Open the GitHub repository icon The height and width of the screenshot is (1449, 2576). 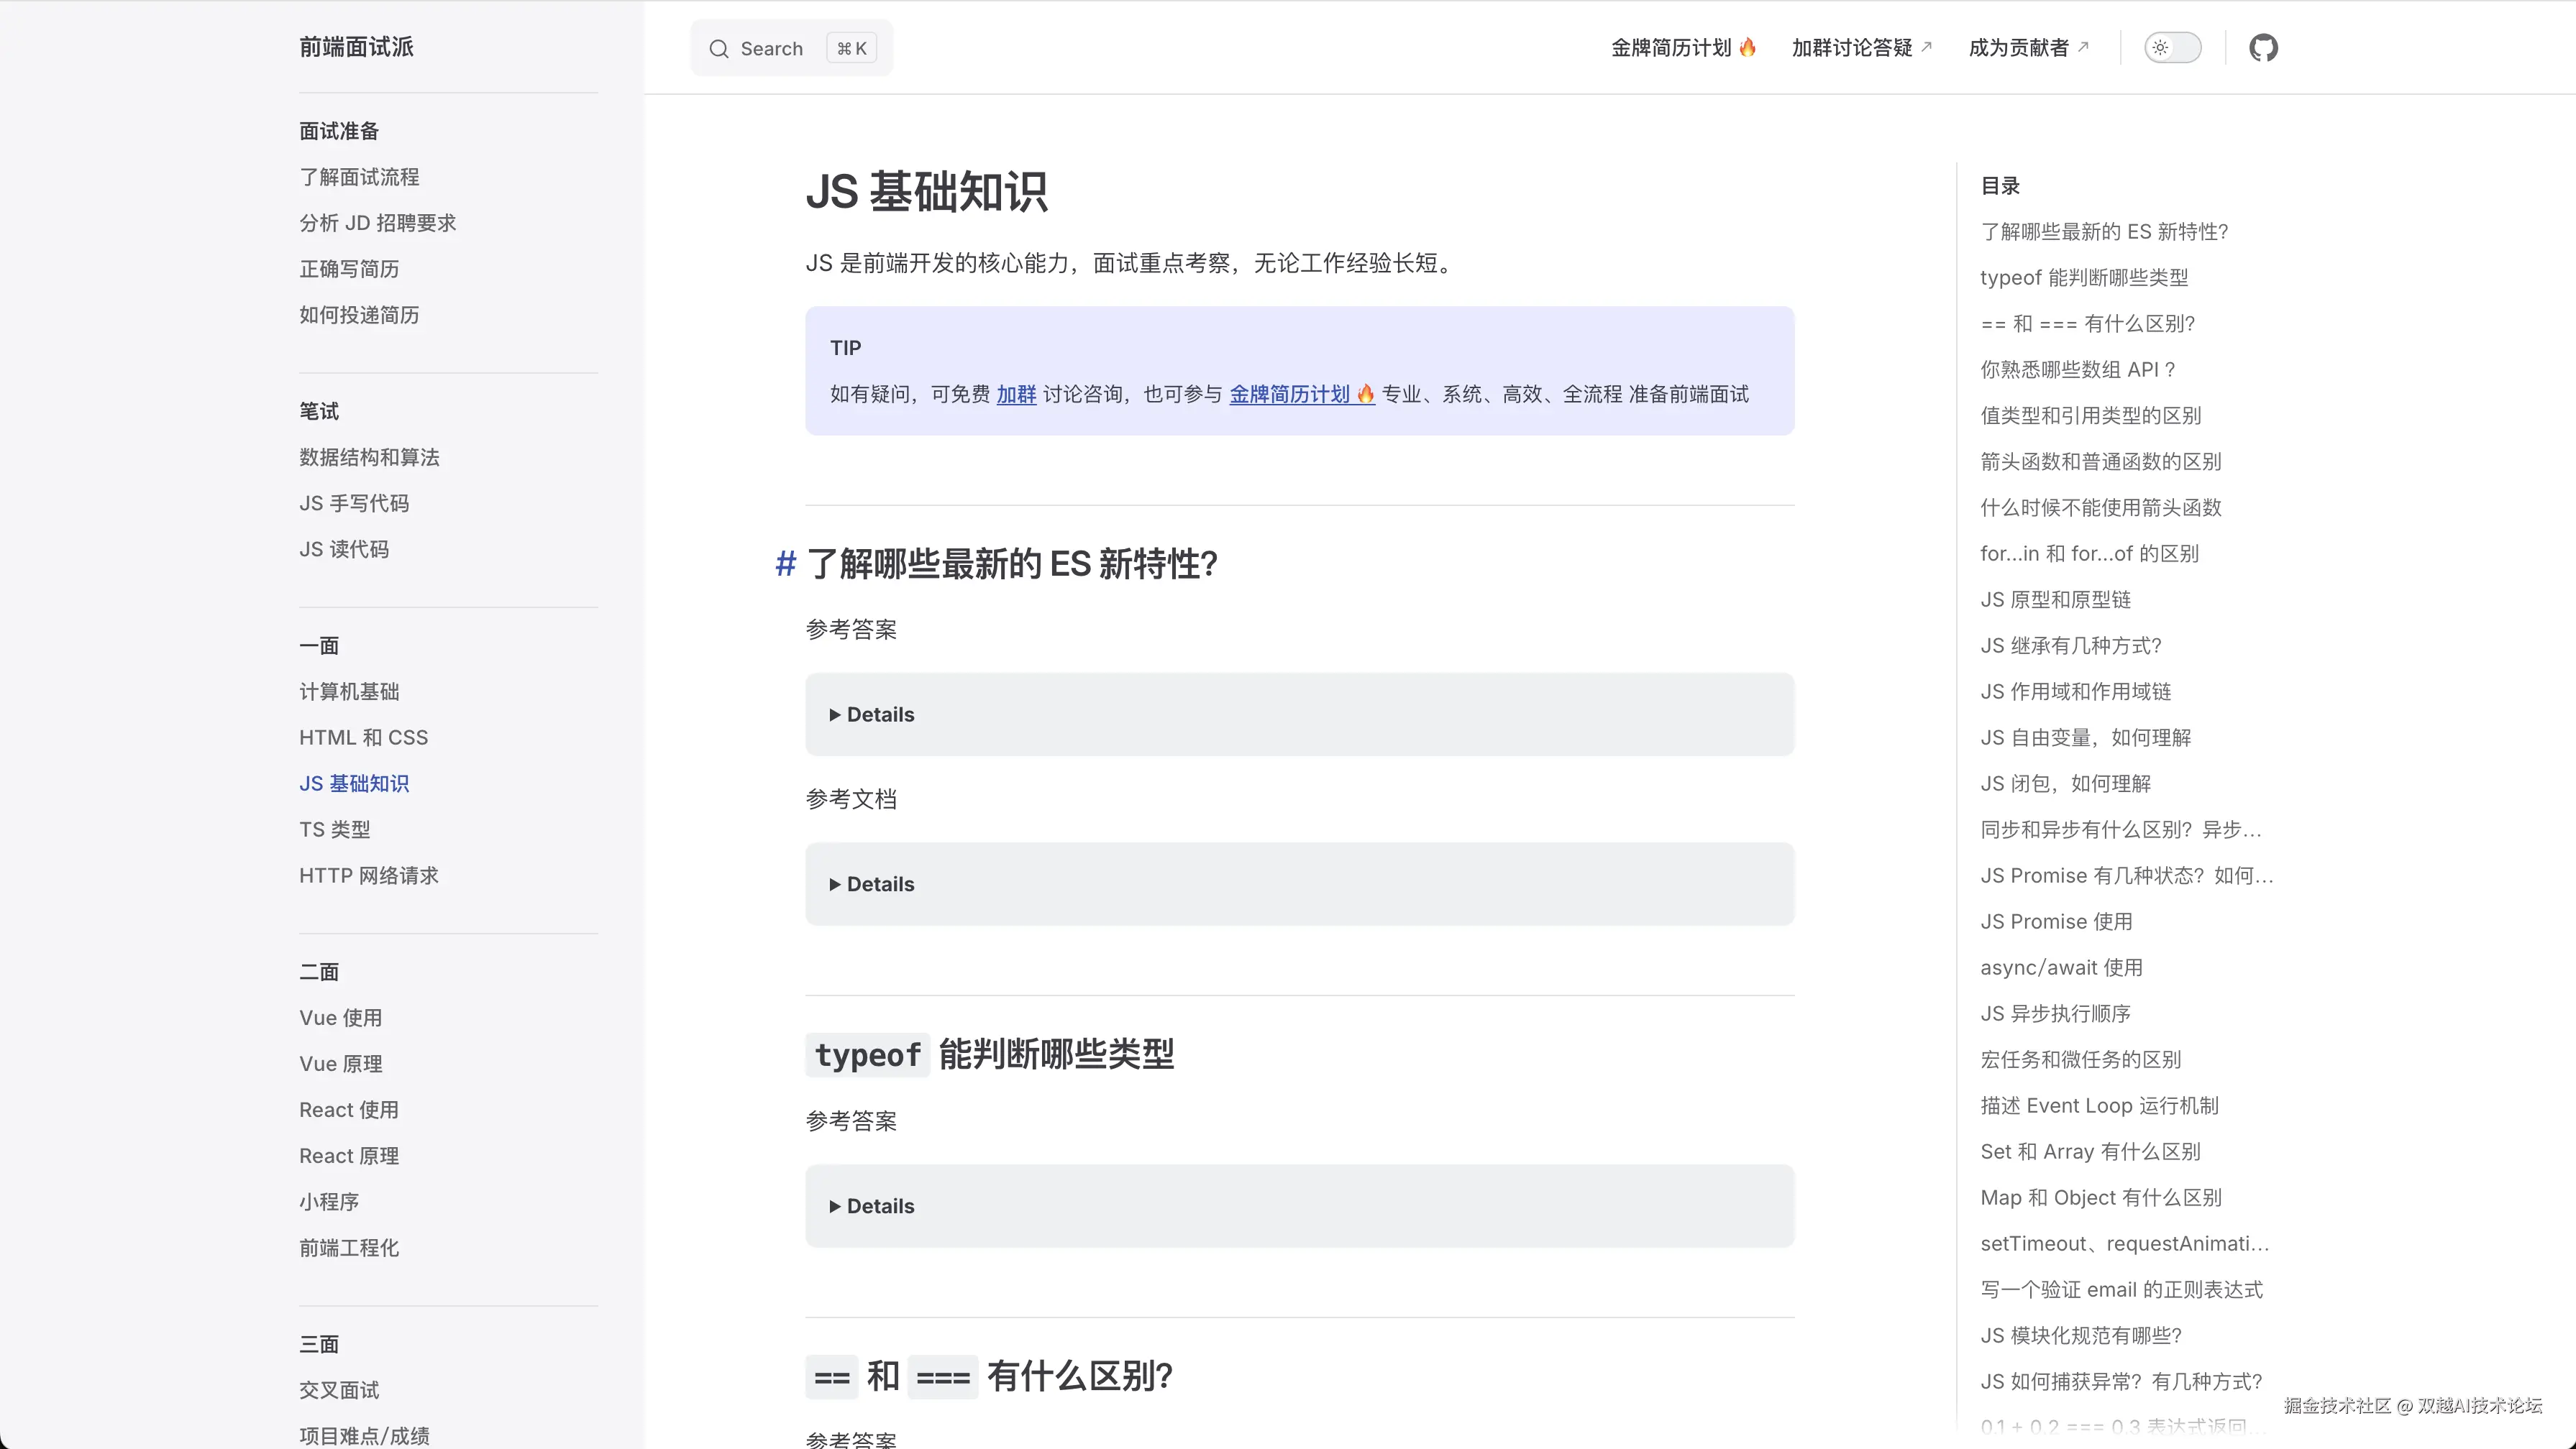[x=2263, y=47]
